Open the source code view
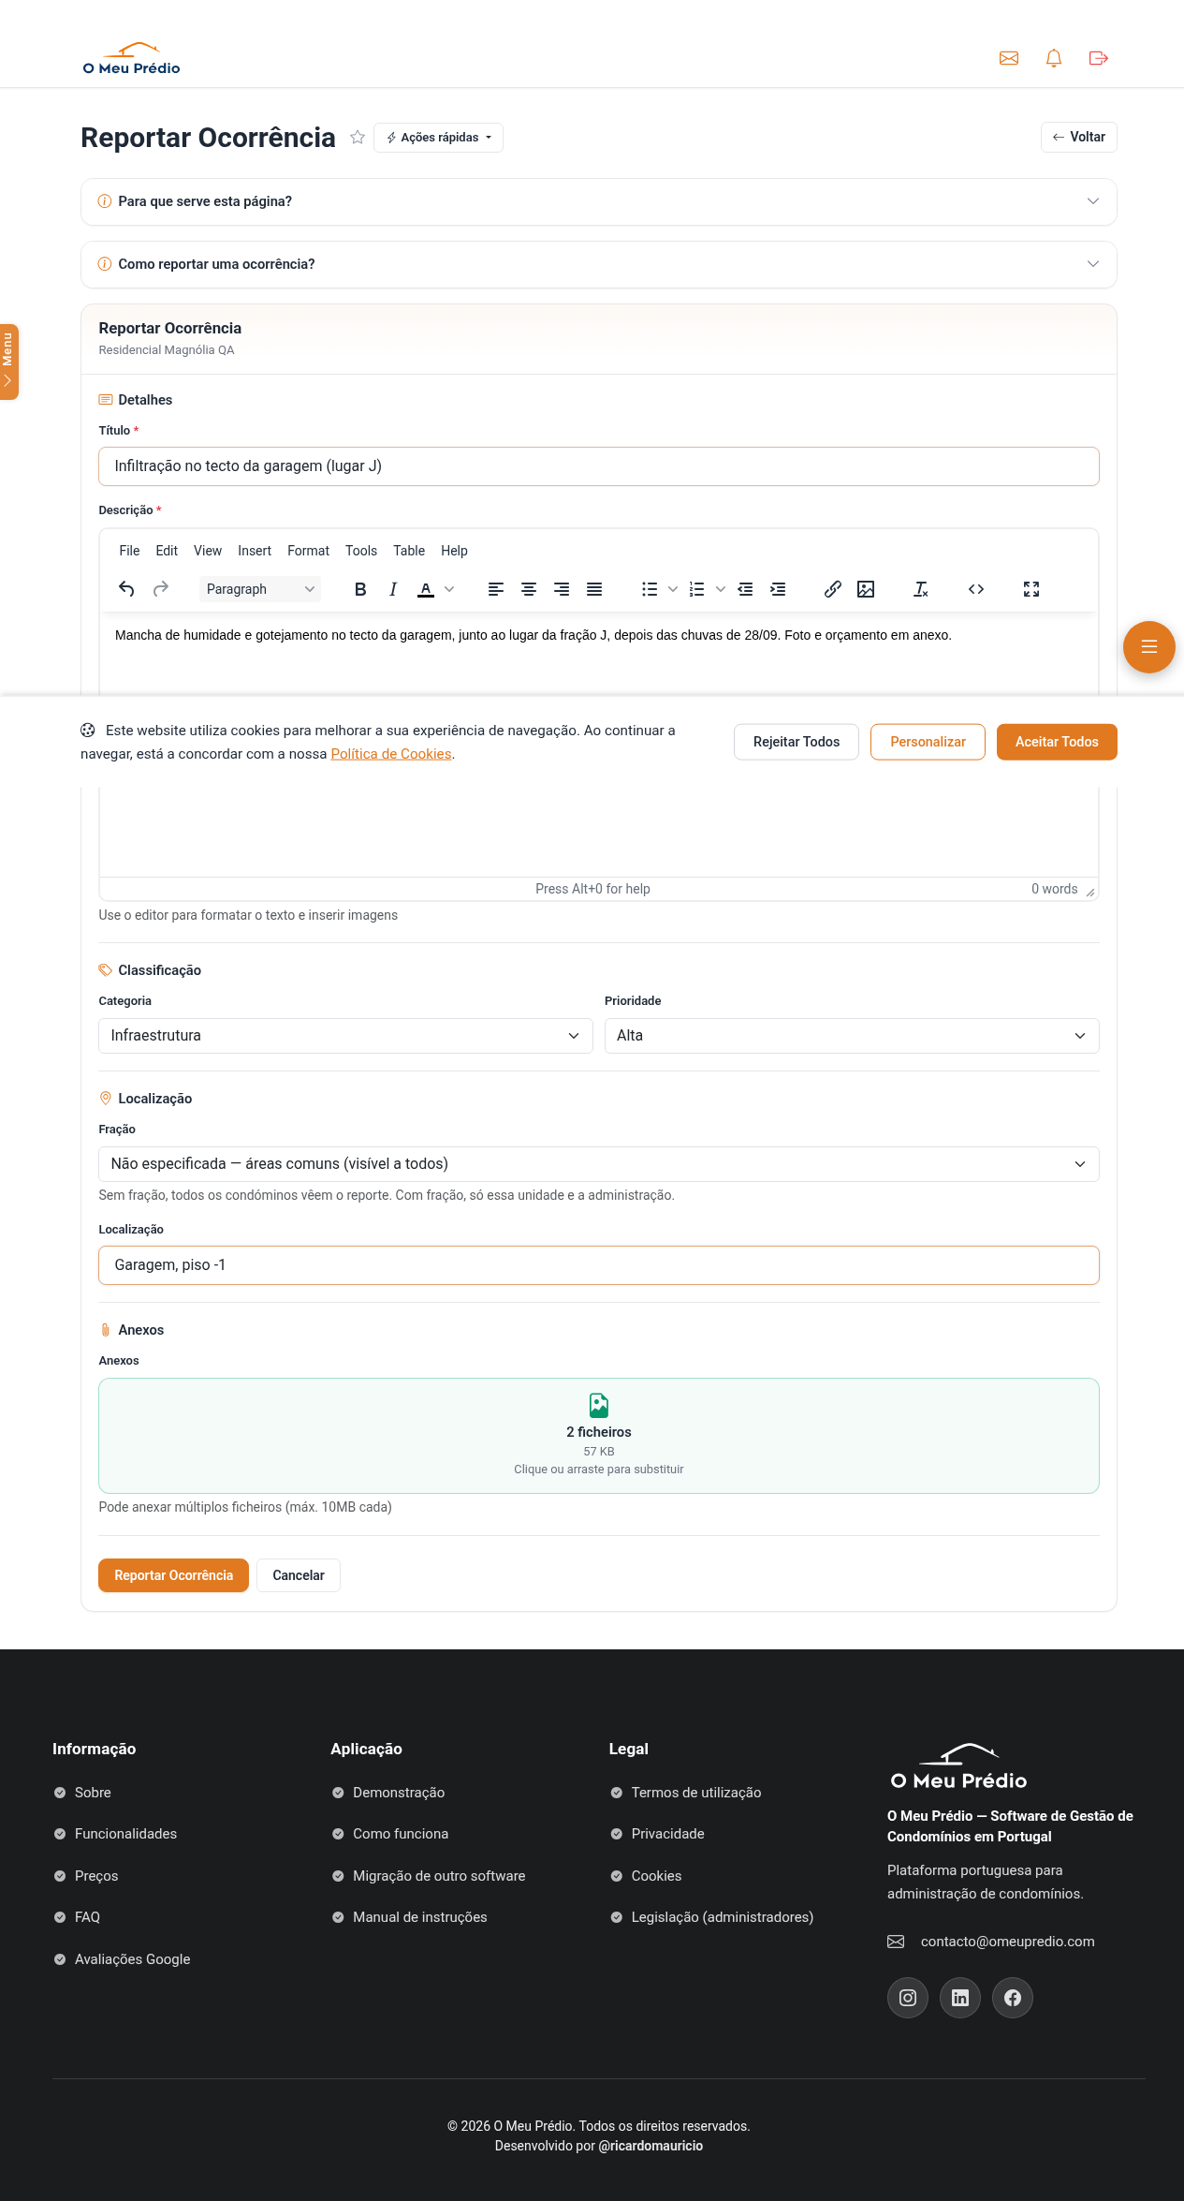 point(976,589)
